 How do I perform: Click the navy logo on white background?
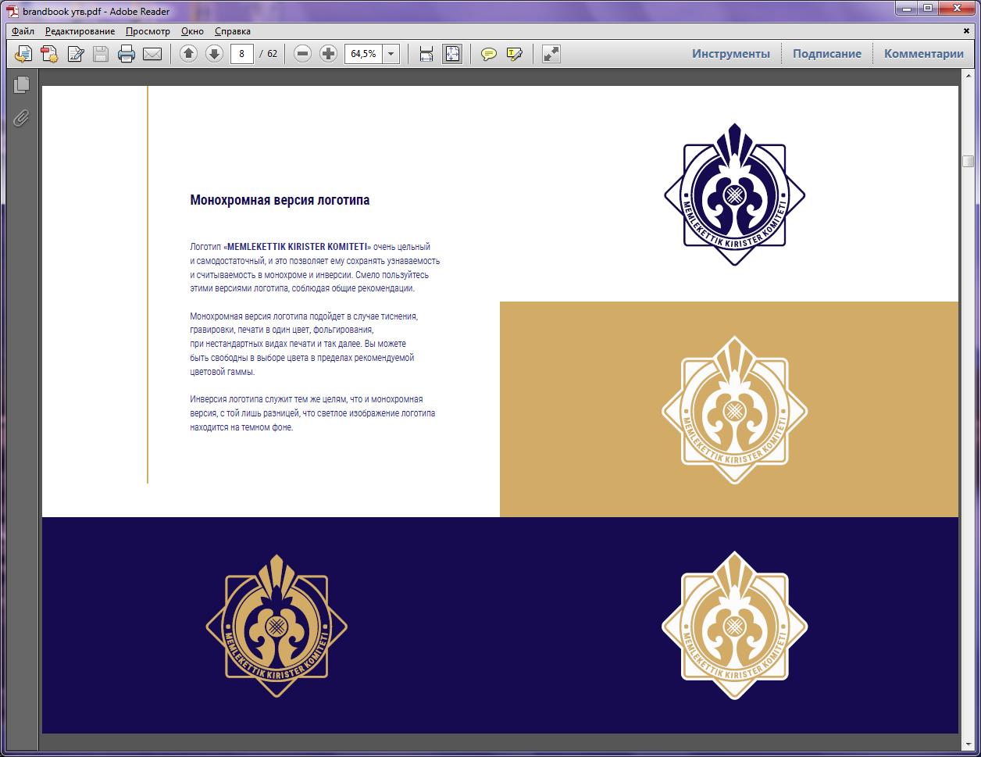pos(734,195)
